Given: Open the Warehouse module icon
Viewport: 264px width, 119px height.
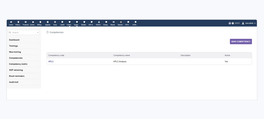Looking at the screenshot, I should (114, 22).
